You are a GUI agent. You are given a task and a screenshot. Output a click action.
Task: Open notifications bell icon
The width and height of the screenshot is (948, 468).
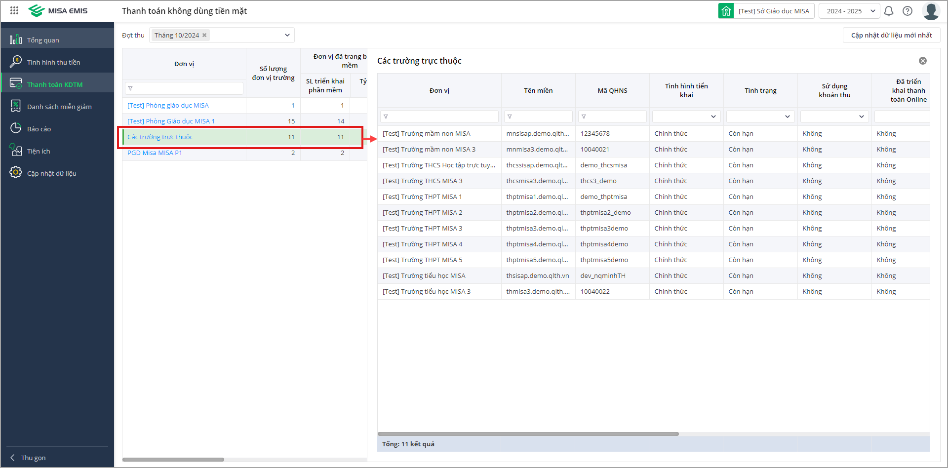coord(889,11)
